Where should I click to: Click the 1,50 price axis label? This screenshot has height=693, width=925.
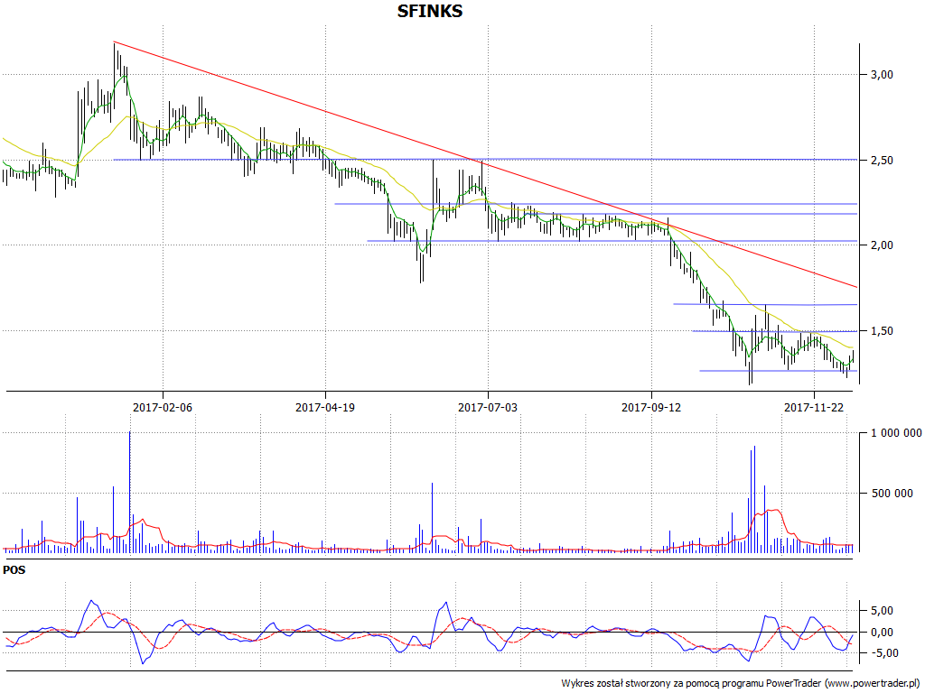pos(882,331)
